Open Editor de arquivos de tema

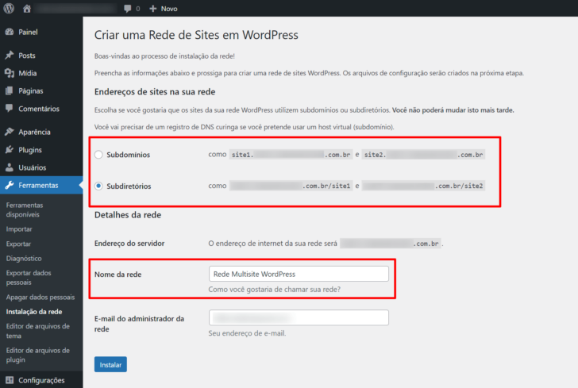37,331
